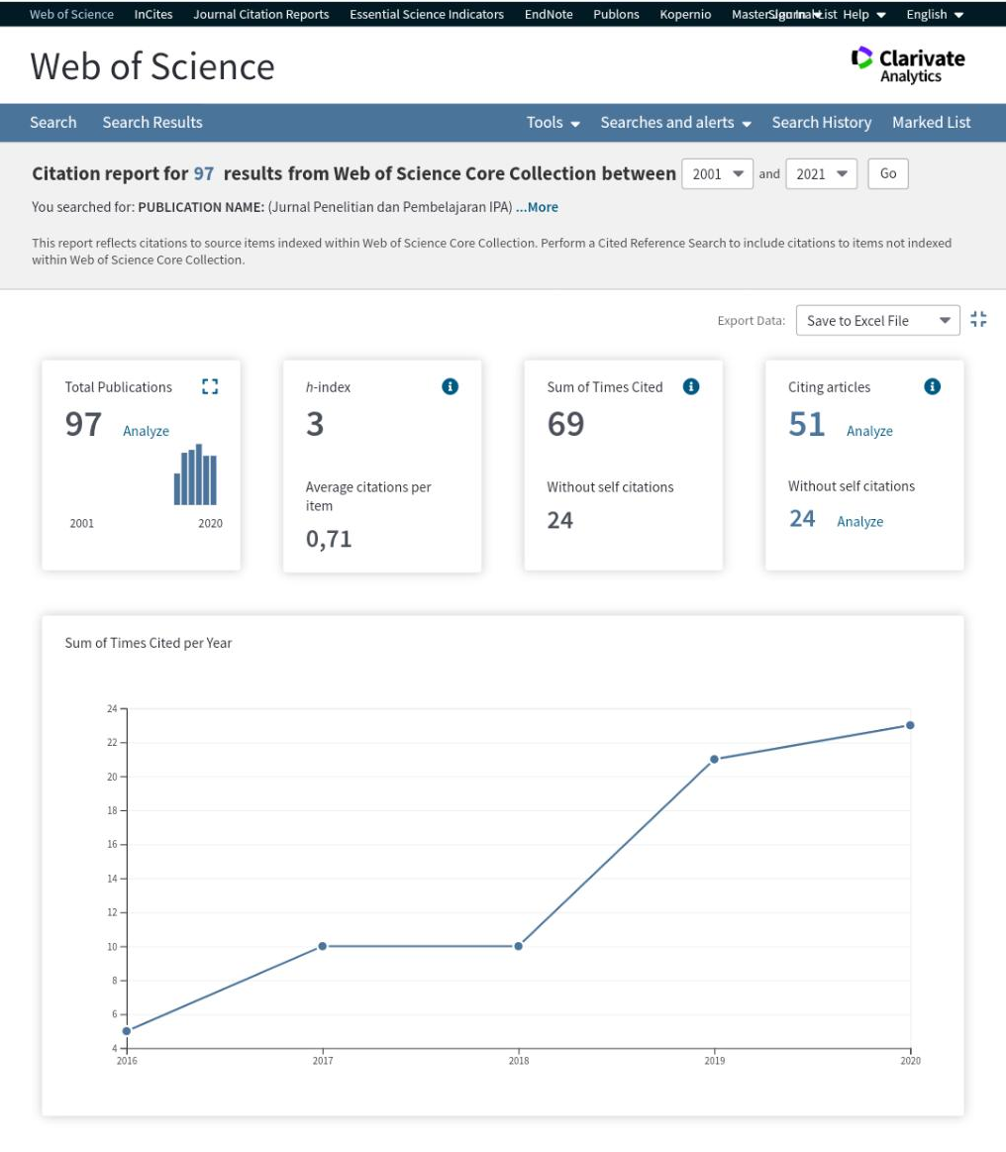Screen dimensions: 1006x1152
Task: Expand the Tools menu
Action: [x=553, y=123]
